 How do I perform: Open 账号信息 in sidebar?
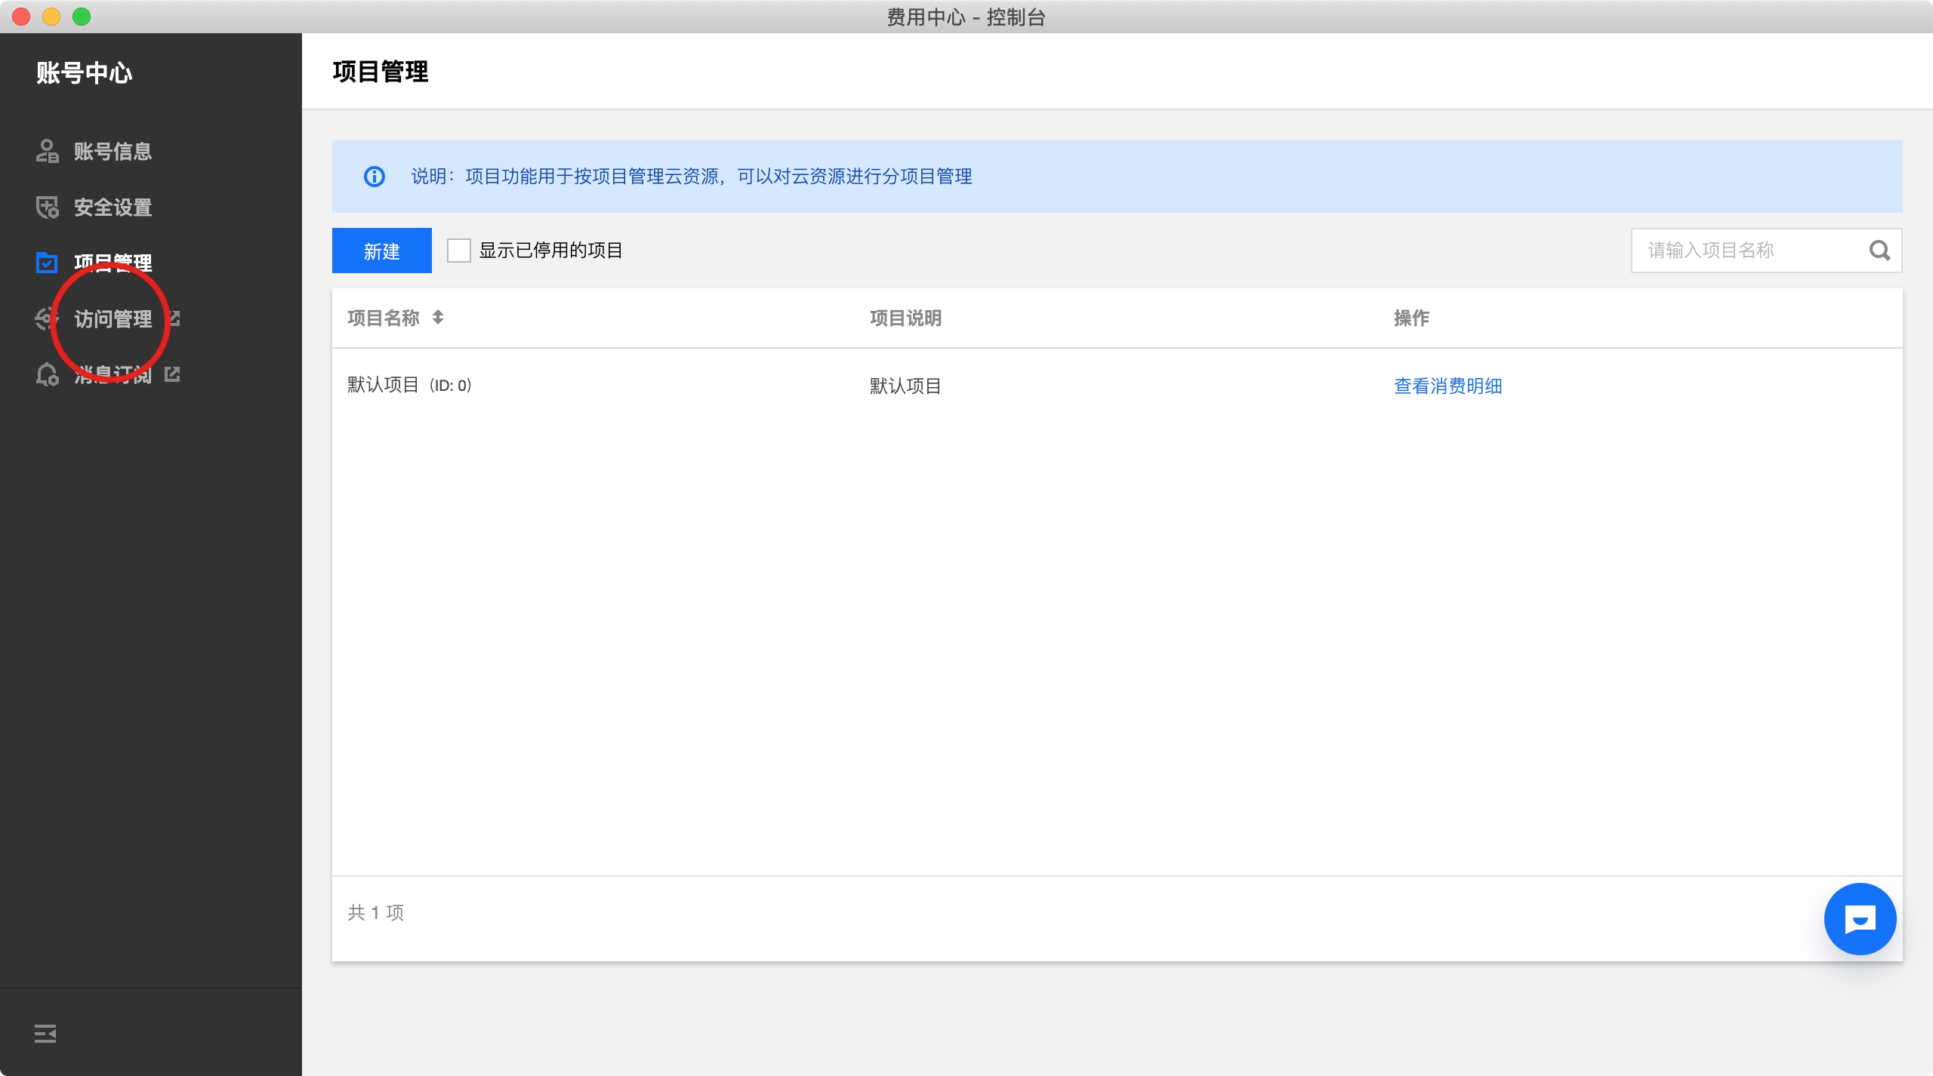point(113,151)
